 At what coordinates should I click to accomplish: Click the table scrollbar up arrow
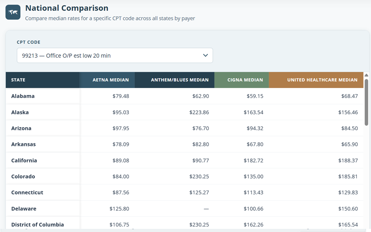click(x=366, y=75)
